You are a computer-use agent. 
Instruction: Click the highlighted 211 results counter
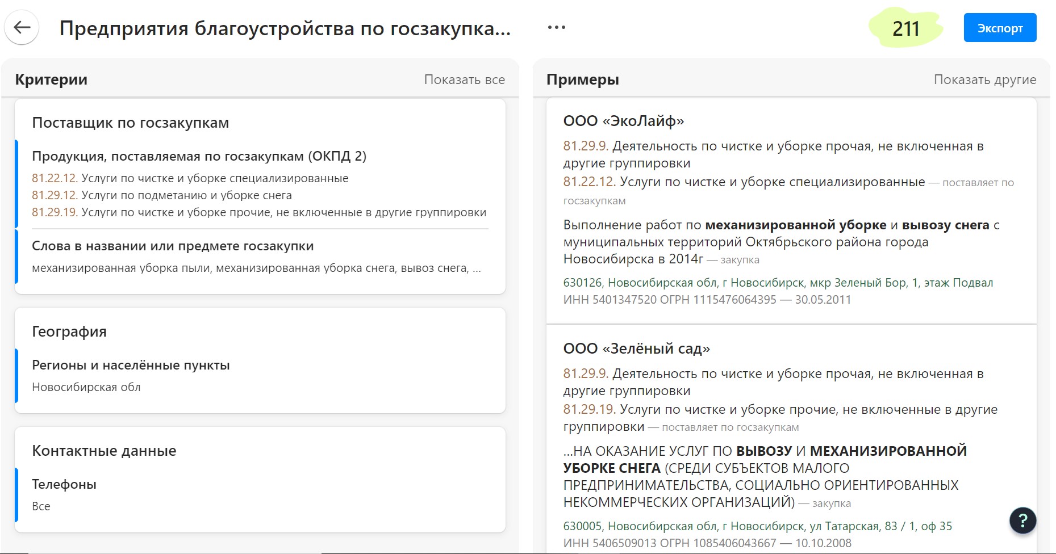pos(905,28)
